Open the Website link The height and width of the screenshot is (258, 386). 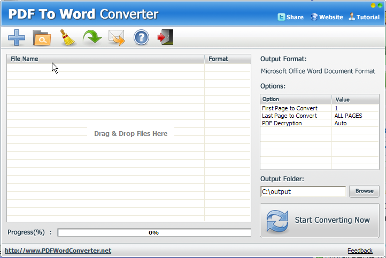tap(331, 17)
